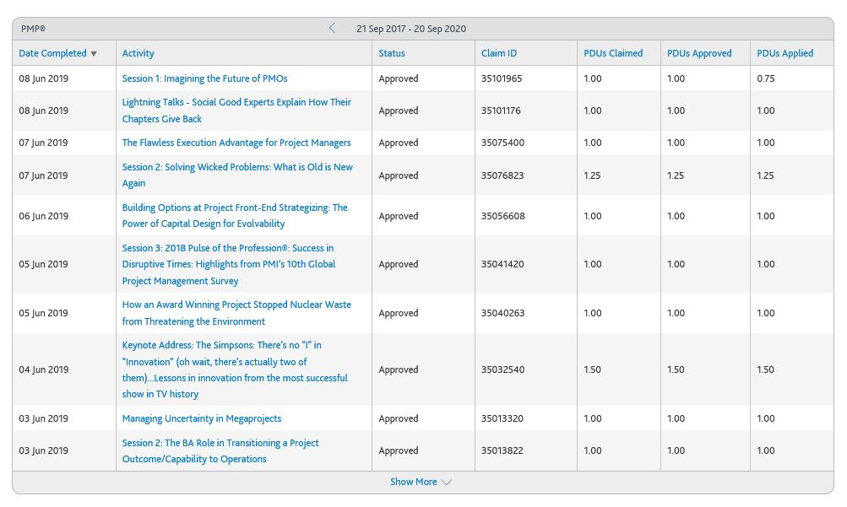
Task: Sort by PDUs Approved column
Action: click(699, 53)
